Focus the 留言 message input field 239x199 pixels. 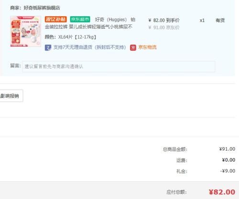tap(119, 67)
